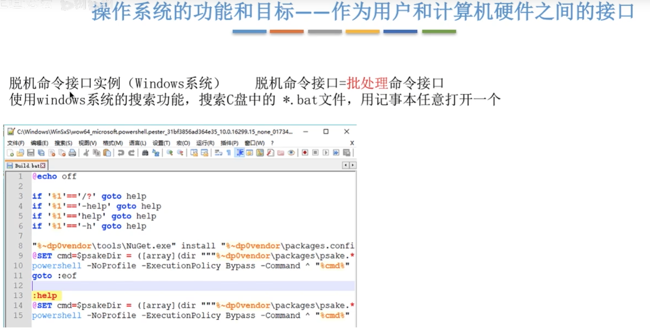
Task: Open the 编辑(E) menu
Action: pos(39,143)
